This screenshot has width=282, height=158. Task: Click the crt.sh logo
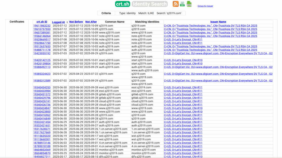[x=123, y=4]
